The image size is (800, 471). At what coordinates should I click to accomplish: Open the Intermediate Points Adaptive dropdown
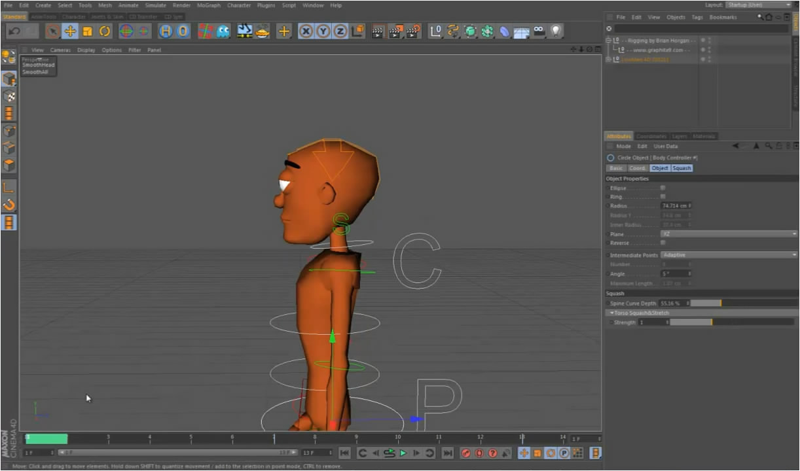pyautogui.click(x=729, y=254)
